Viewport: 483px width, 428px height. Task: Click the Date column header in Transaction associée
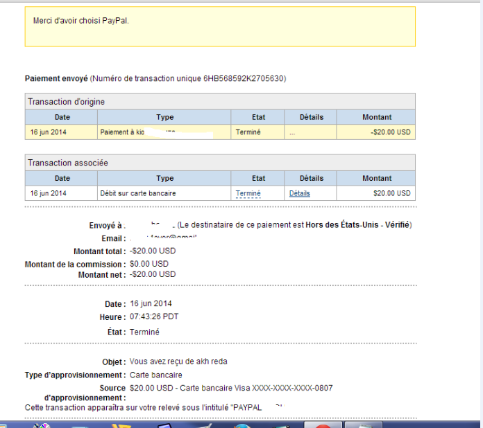click(62, 179)
